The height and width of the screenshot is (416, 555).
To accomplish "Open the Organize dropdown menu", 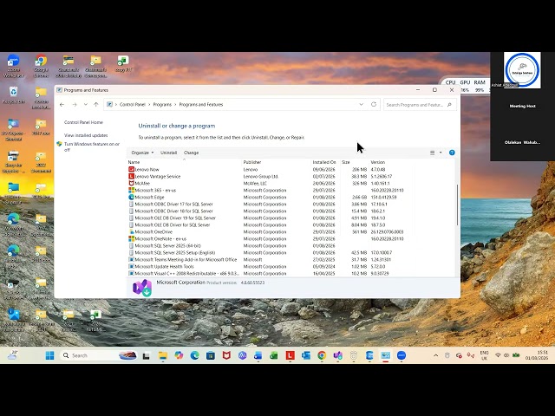I will (x=142, y=153).
